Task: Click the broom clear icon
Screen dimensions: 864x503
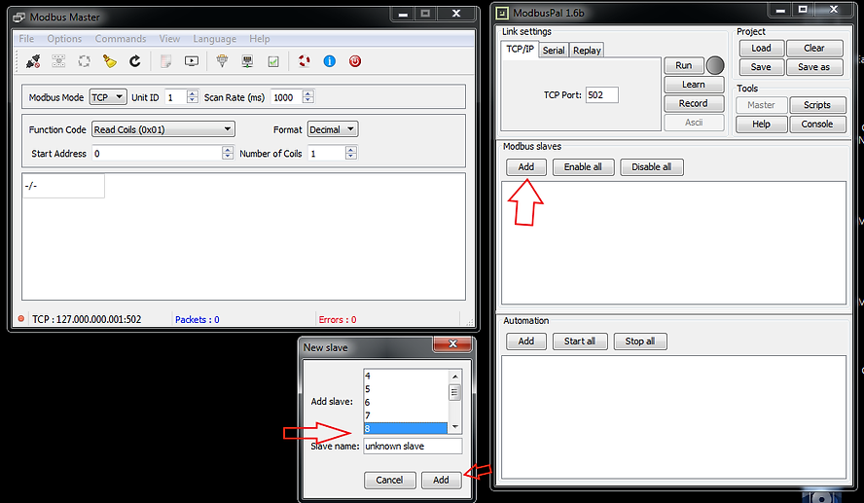Action: click(110, 61)
